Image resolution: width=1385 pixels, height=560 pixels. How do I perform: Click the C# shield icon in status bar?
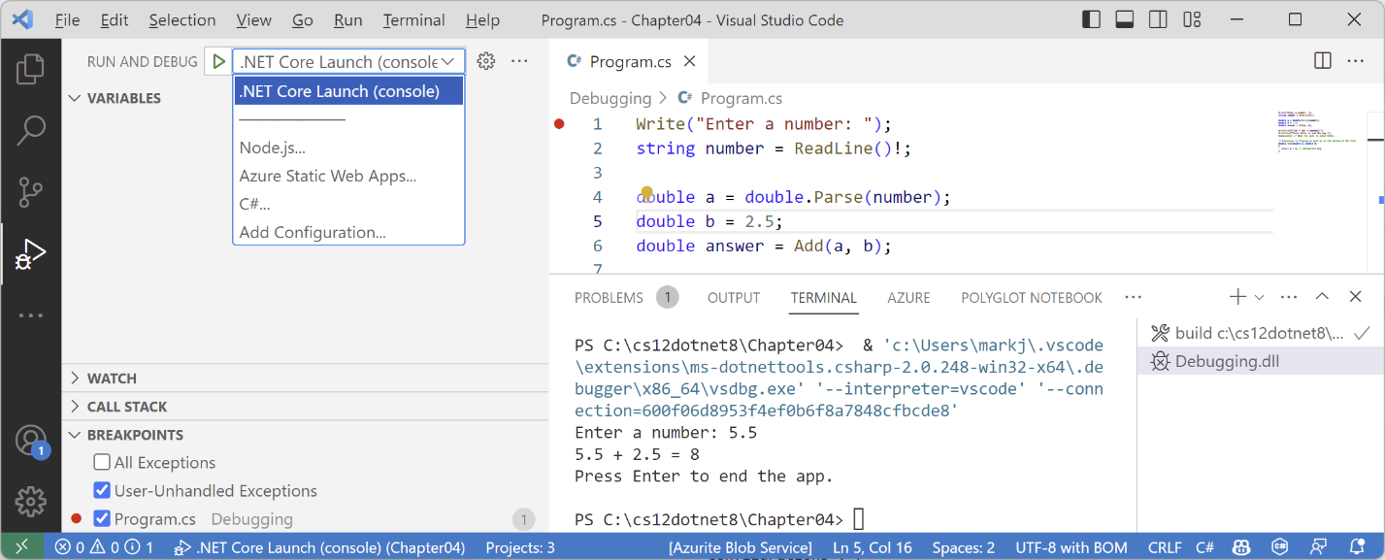(x=1280, y=547)
